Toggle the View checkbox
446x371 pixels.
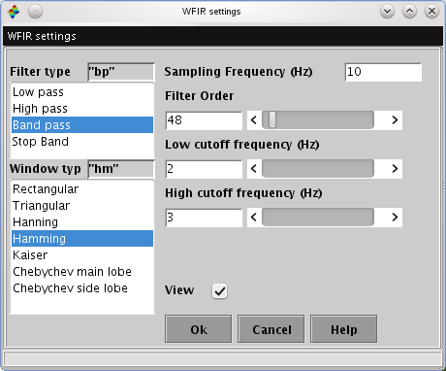point(219,291)
